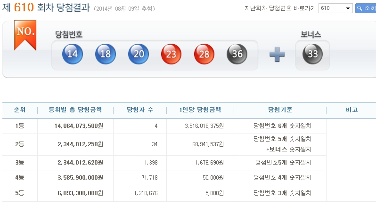
Task: Click per-person prize 3,516,018,375원
Action: pos(204,126)
